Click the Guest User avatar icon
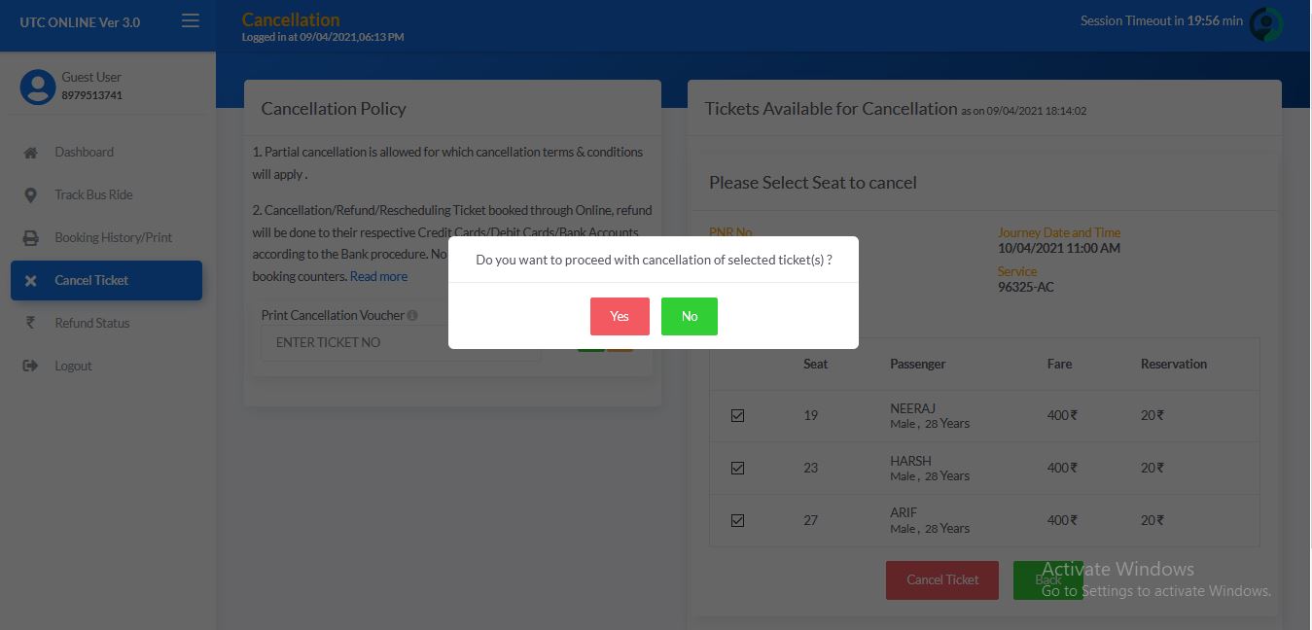 click(38, 87)
